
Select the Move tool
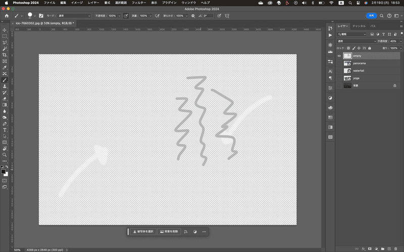[x=5, y=30]
